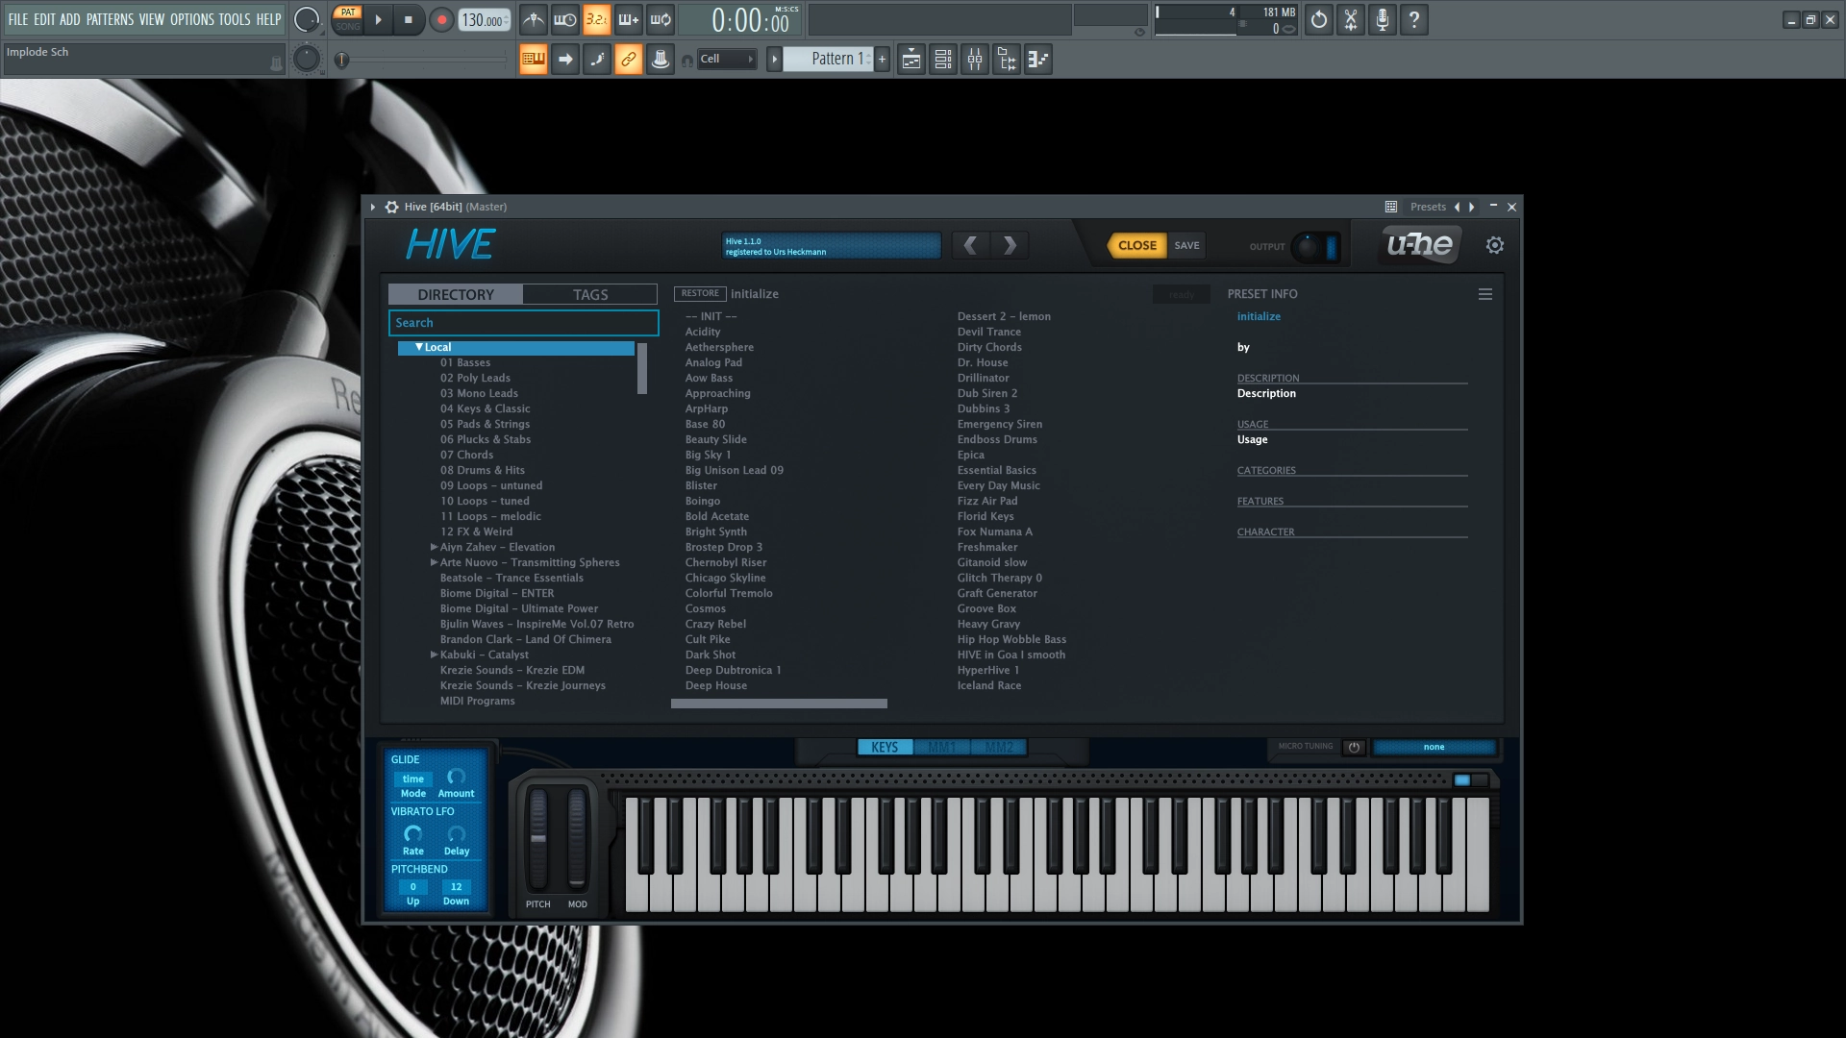The image size is (1846, 1038).
Task: Click the stamp tool icon
Action: pos(661,60)
